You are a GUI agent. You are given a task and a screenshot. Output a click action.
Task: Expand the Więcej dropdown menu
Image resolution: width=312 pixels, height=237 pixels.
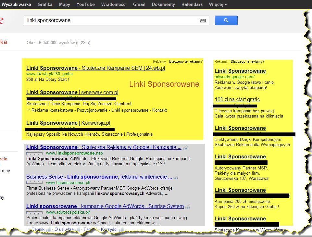point(218,4)
